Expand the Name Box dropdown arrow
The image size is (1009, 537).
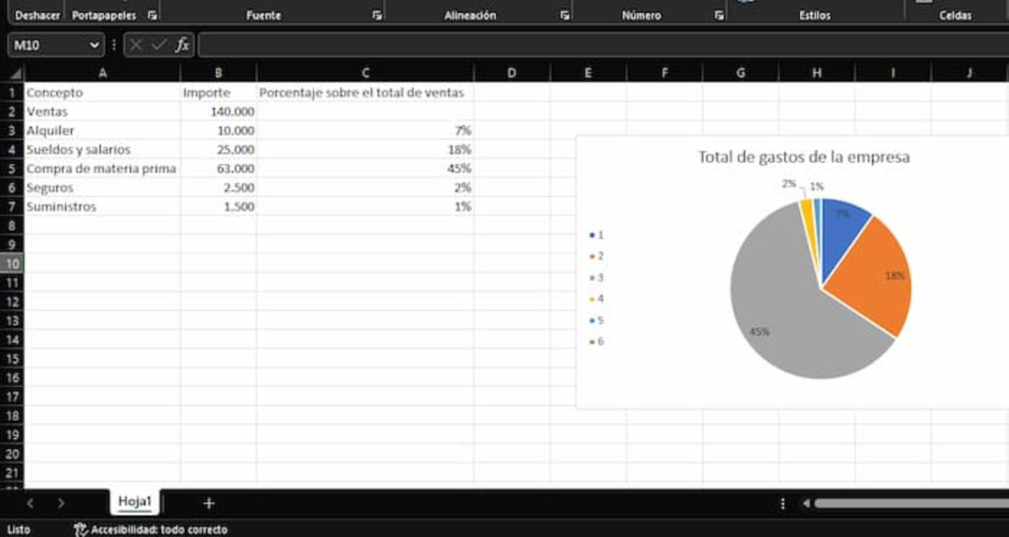[x=94, y=45]
